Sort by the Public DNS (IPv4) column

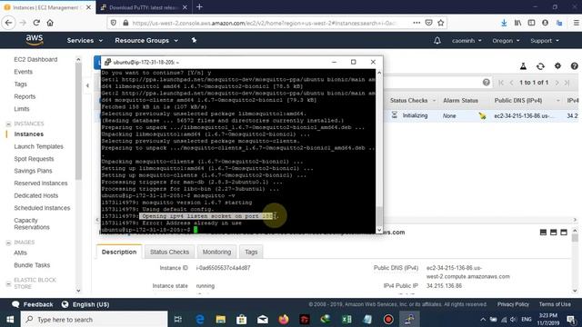(527, 101)
